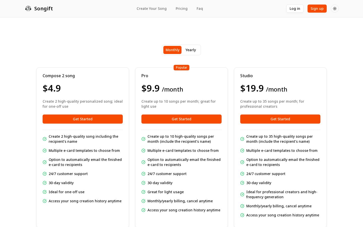Click "Create up to 10 high-quality songs per month" feature line

(x=181, y=139)
